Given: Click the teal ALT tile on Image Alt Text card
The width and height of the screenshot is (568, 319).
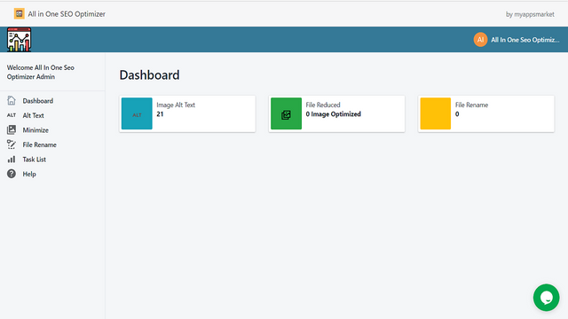Looking at the screenshot, I should pos(137,113).
